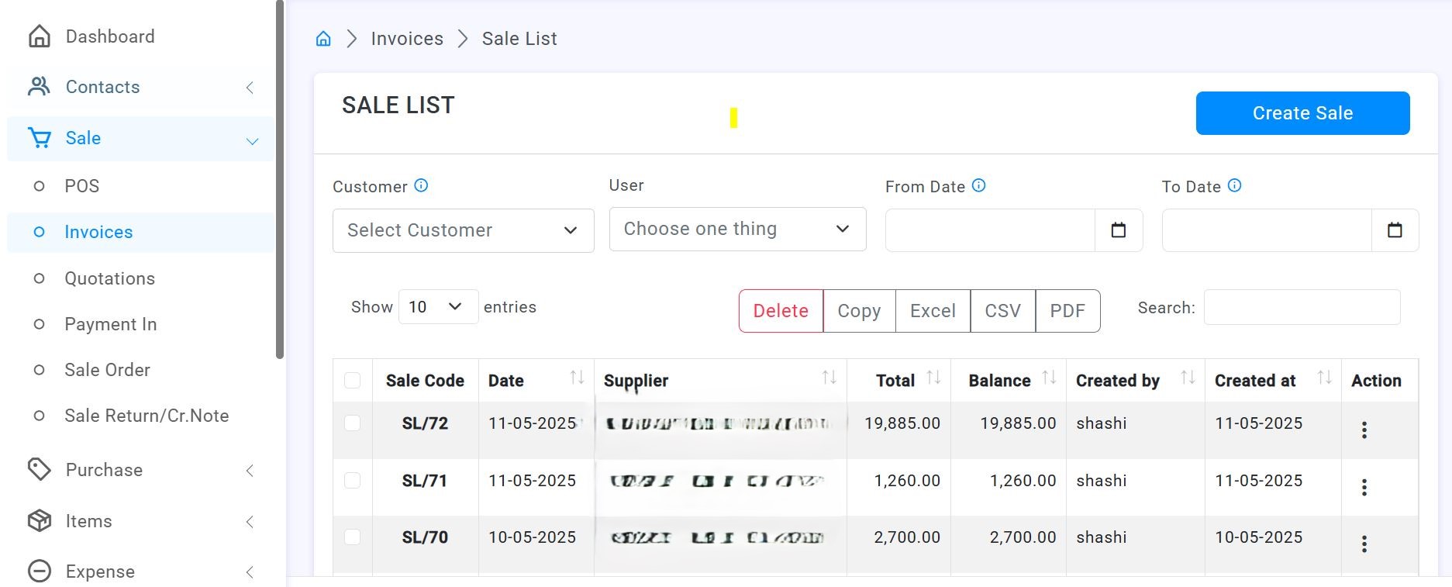Open the From Date calendar picker icon
Image resolution: width=1452 pixels, height=587 pixels.
1118,230
